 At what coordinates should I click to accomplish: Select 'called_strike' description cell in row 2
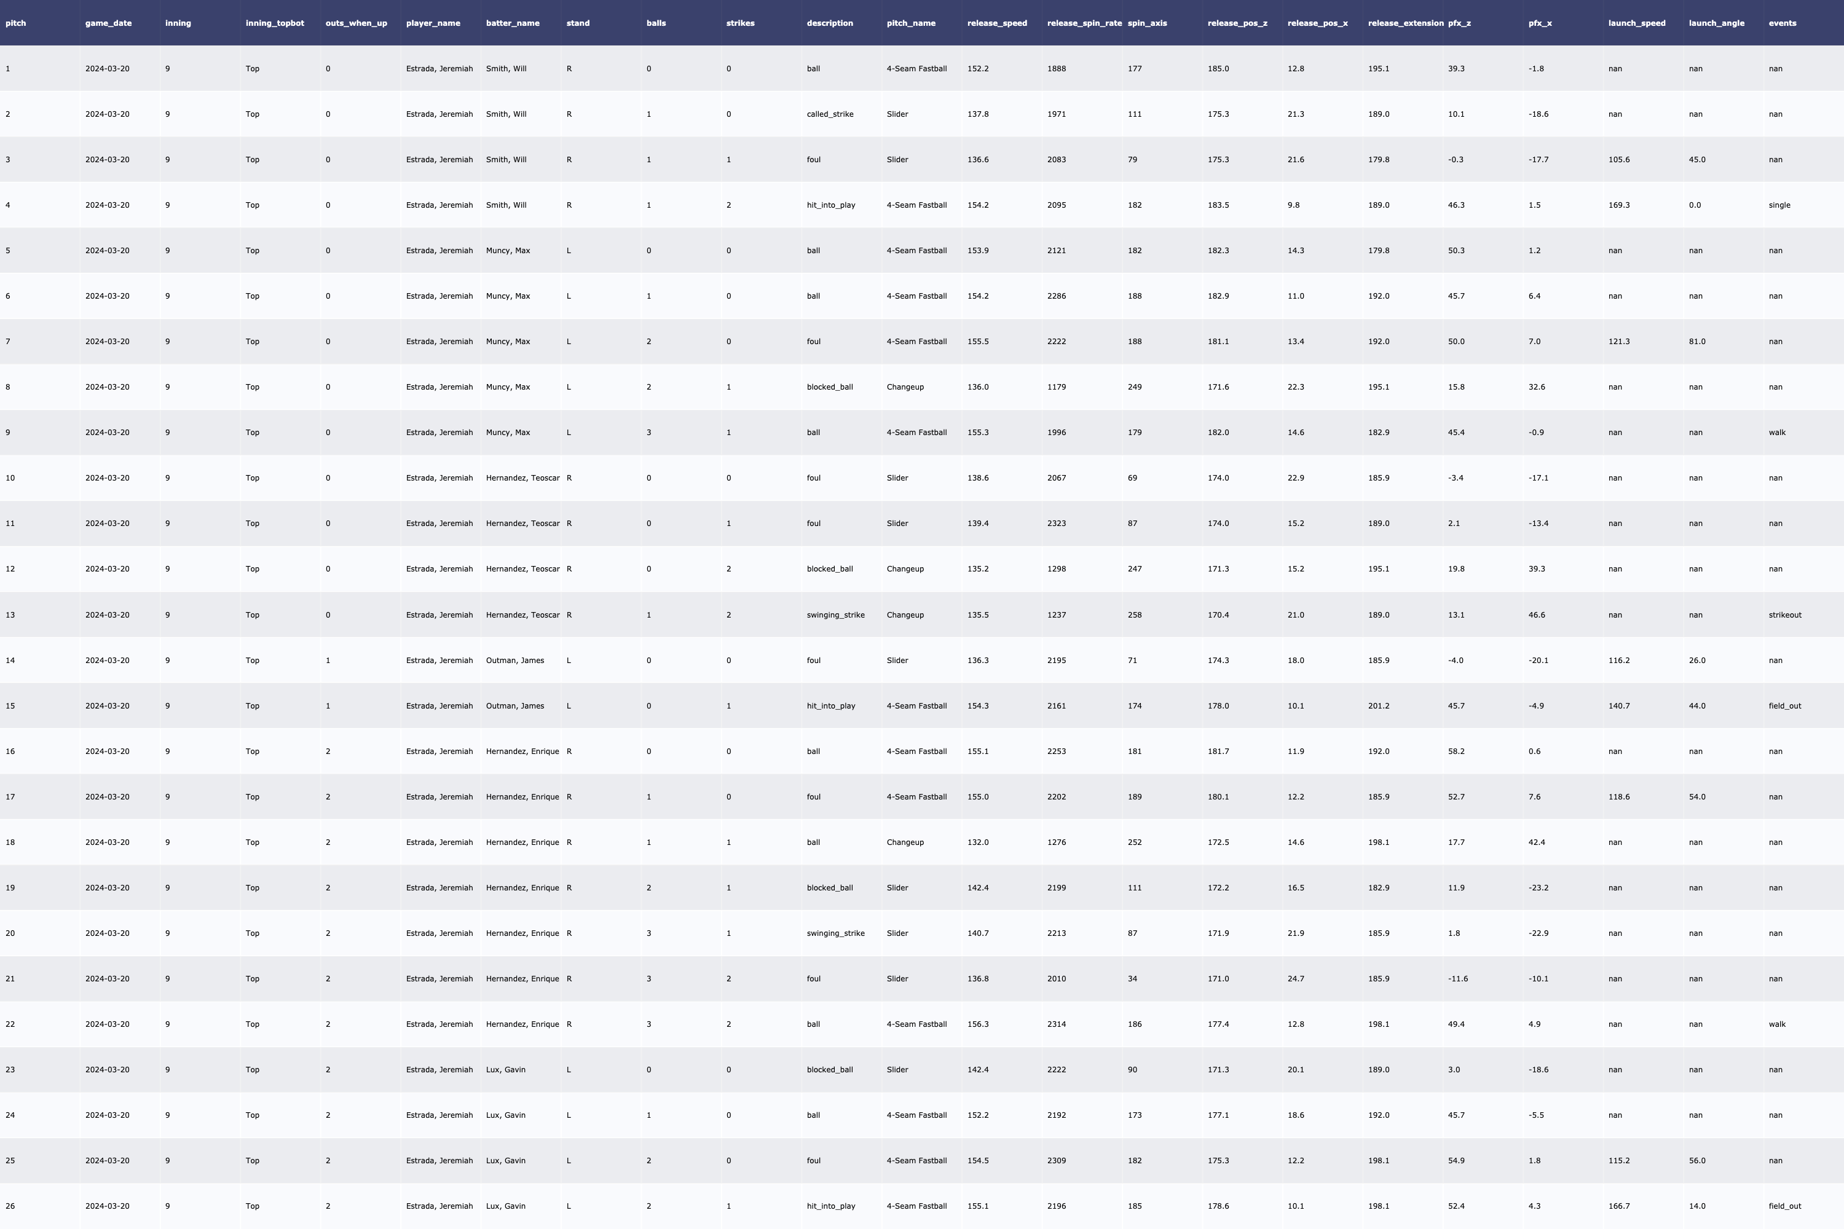pyautogui.click(x=829, y=114)
